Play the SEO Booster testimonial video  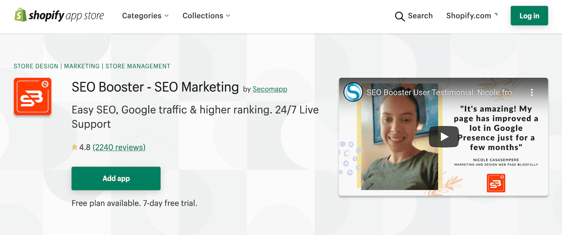[x=444, y=136]
